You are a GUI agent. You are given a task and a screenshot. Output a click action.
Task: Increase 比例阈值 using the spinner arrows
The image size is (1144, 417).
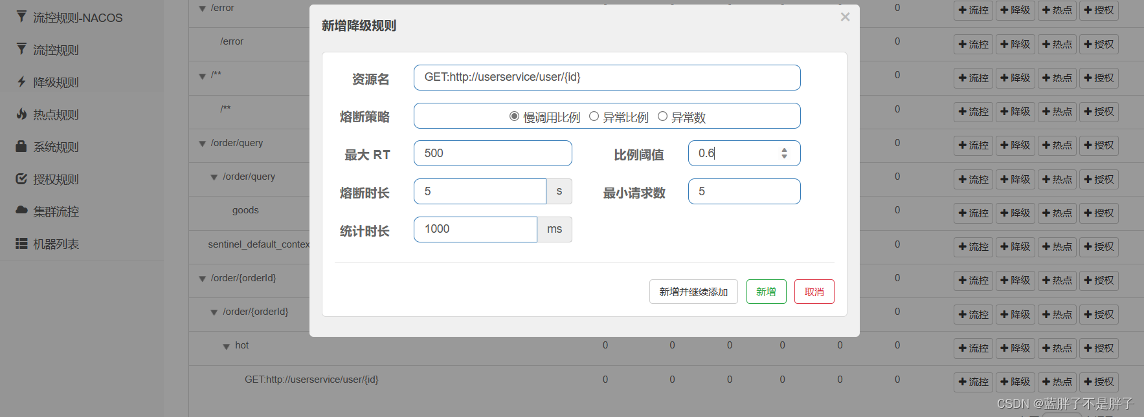coord(785,149)
